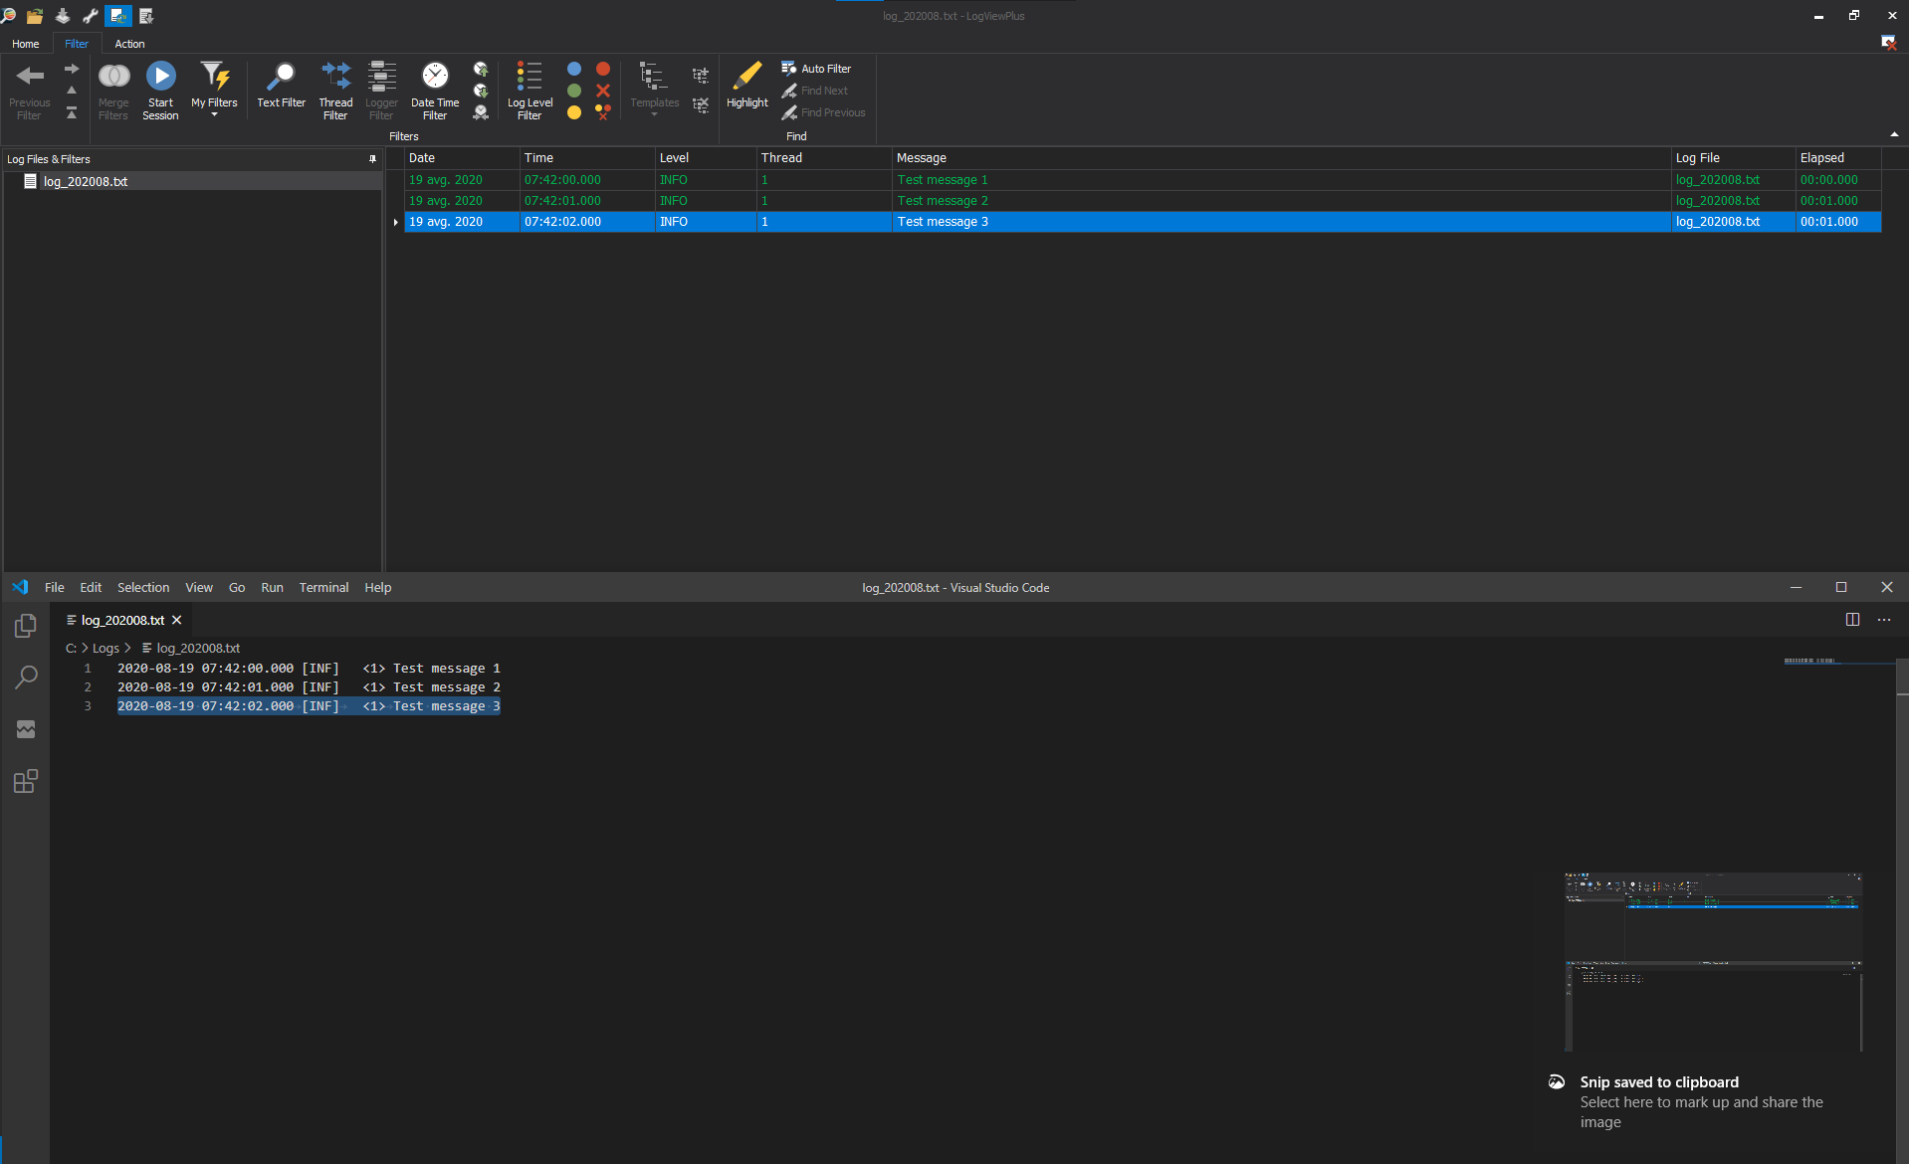1909x1164 pixels.
Task: Open the Extensions view in VS Code
Action: click(26, 781)
